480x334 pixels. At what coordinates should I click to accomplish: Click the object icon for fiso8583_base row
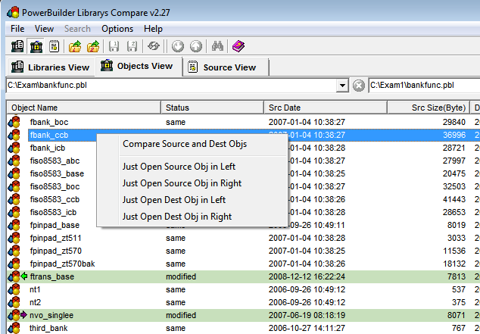pyautogui.click(x=14, y=173)
